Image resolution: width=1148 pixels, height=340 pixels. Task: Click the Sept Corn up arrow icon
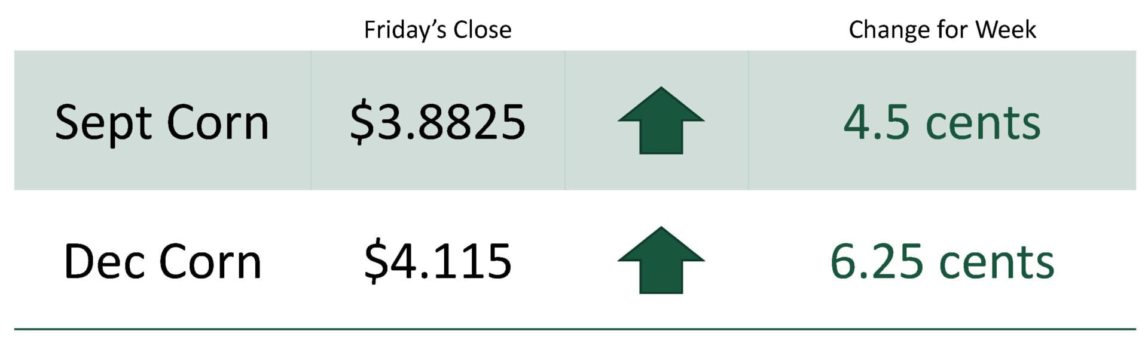point(661,120)
